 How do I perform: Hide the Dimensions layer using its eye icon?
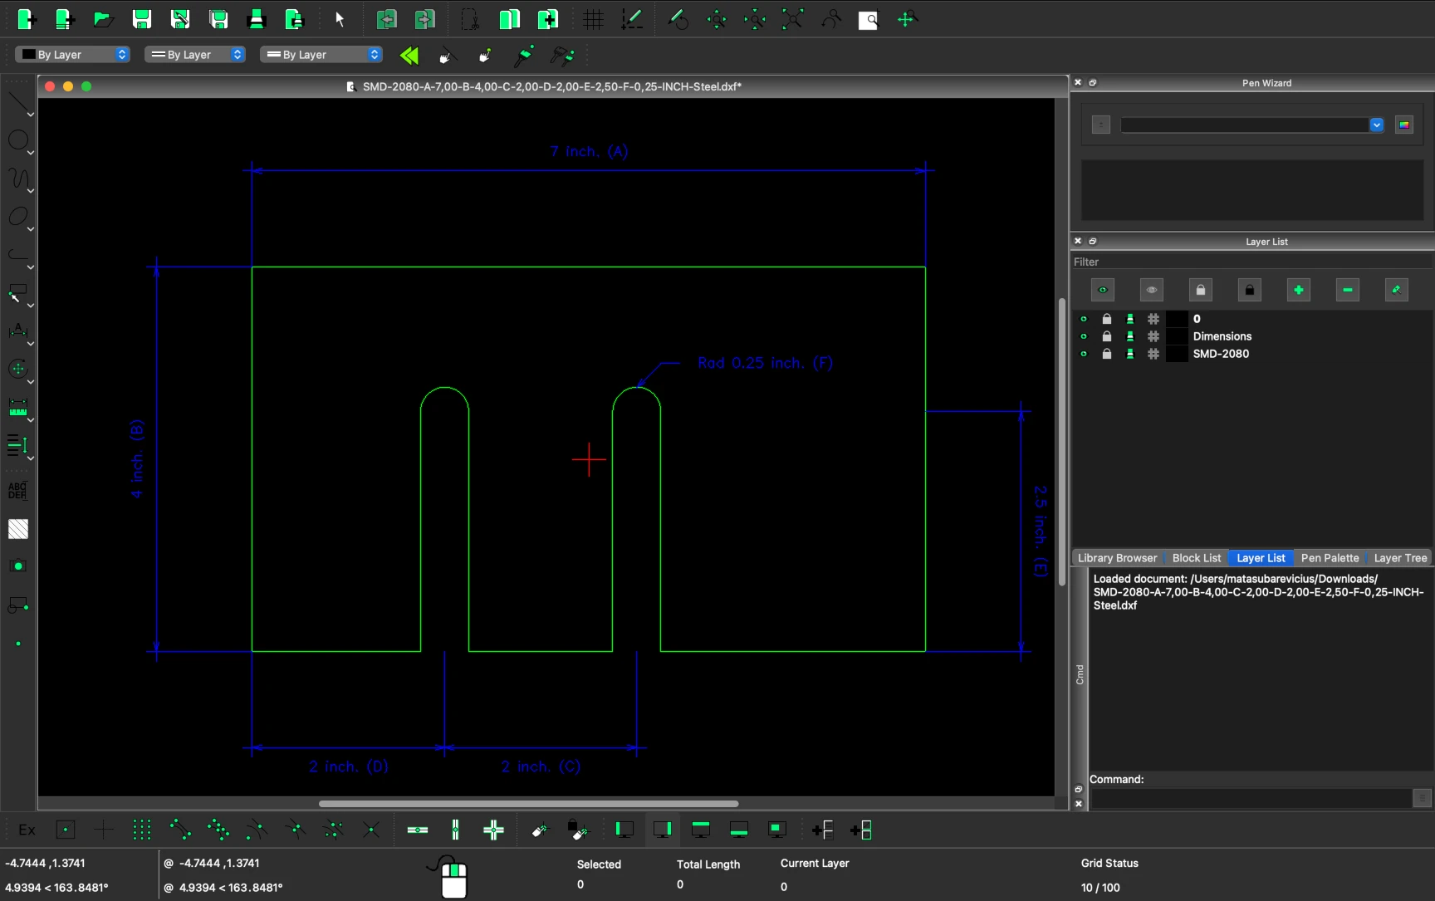tap(1084, 336)
